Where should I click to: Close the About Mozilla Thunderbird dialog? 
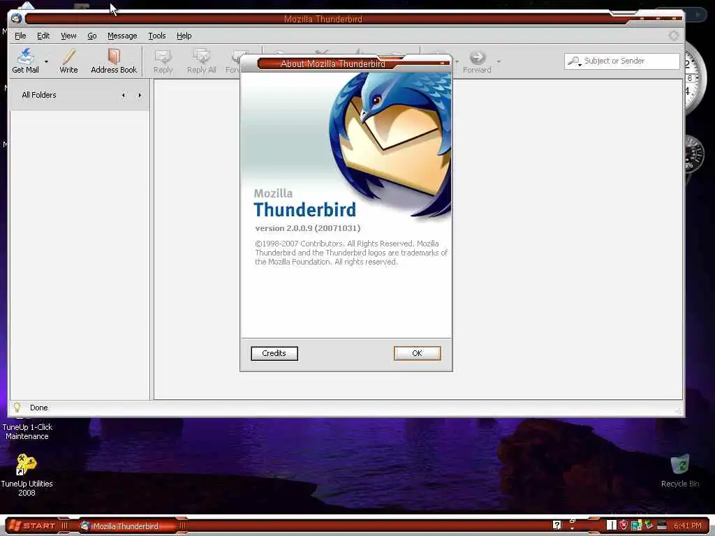click(443, 64)
